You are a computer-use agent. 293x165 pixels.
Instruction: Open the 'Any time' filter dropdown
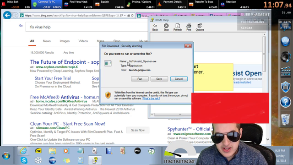point(69,53)
